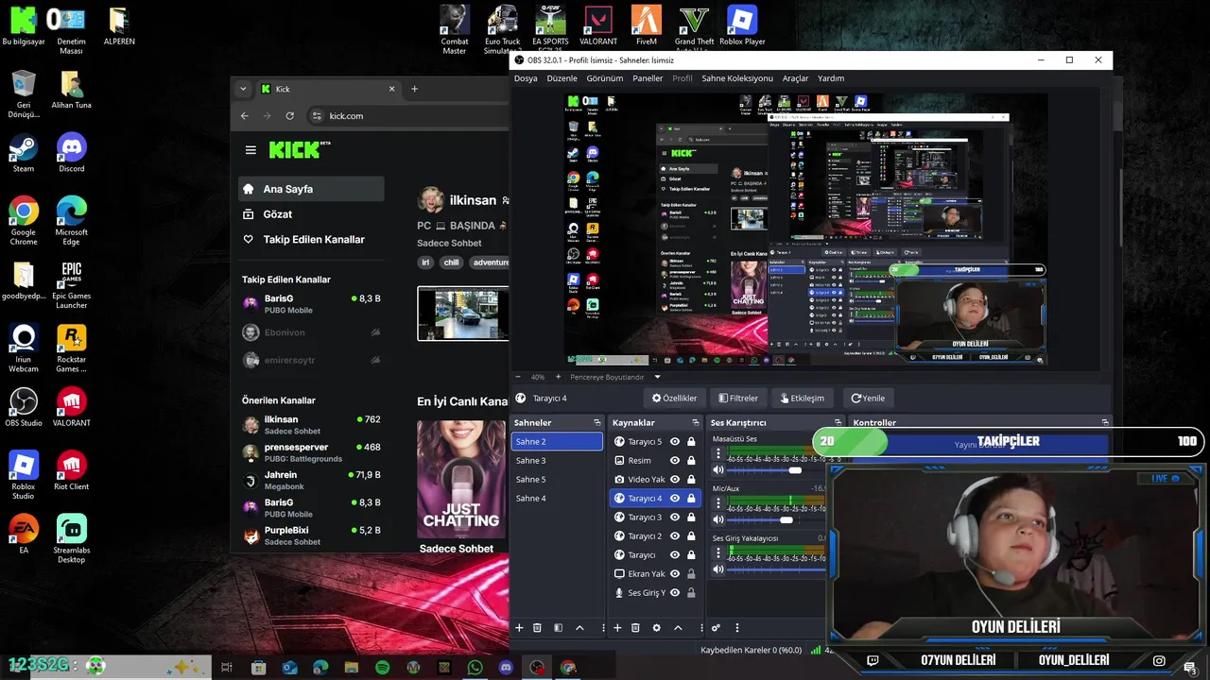Open Sahne Koleksiyonu menu in OBS
Screen dimensions: 1210x680
click(x=737, y=78)
